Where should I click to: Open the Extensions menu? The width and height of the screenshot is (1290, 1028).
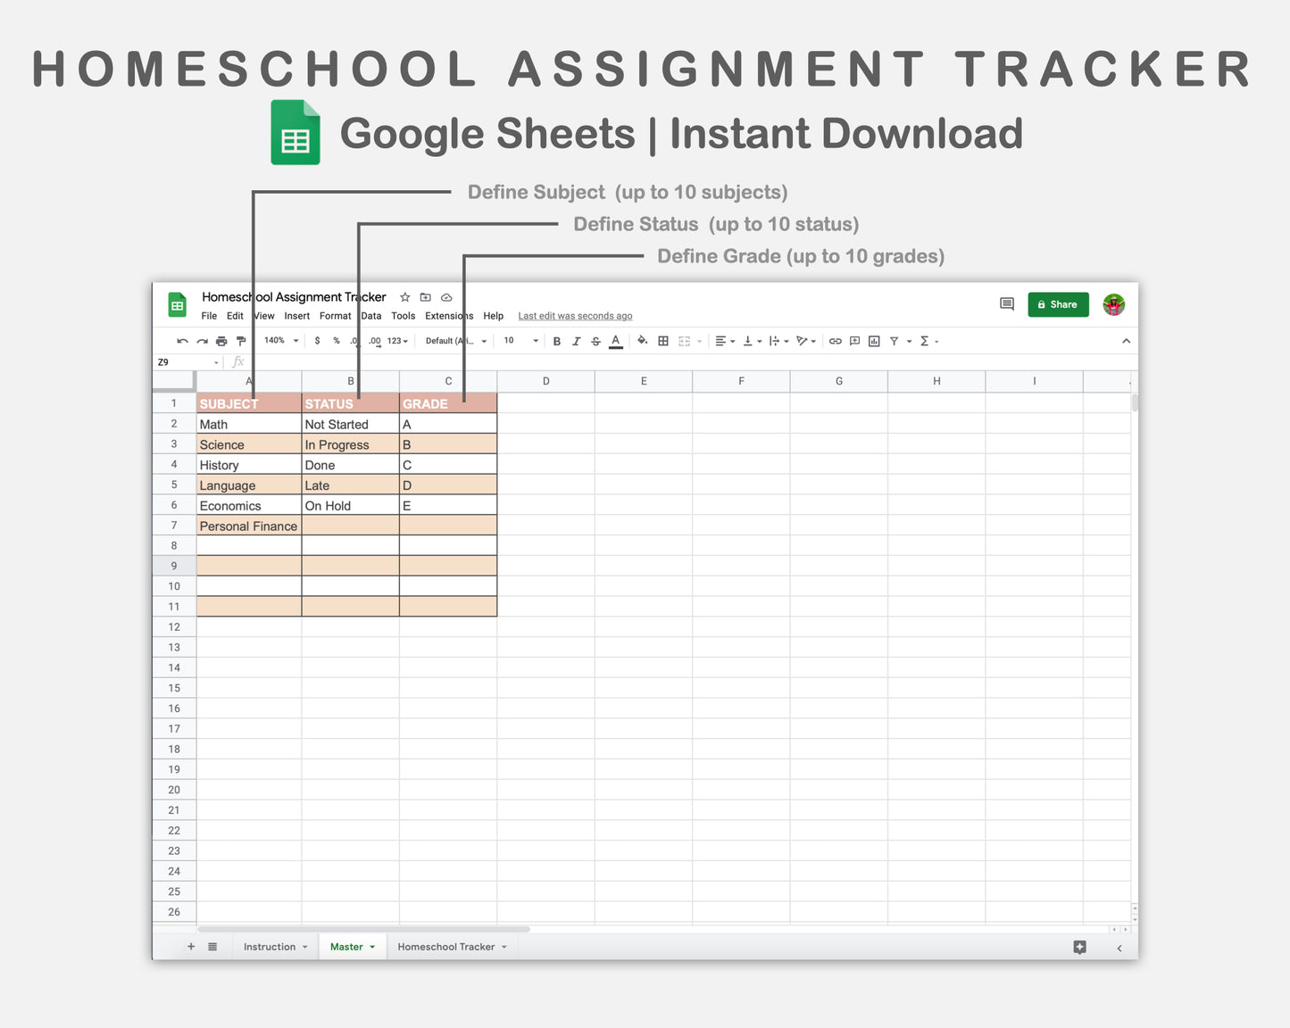point(449,316)
